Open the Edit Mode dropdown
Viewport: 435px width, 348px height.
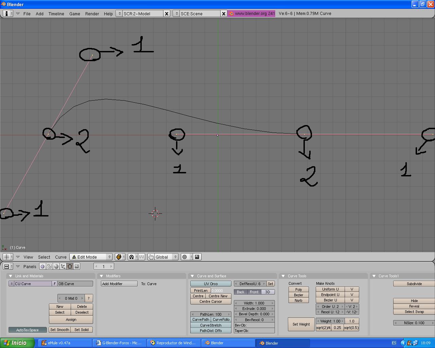pyautogui.click(x=91, y=257)
